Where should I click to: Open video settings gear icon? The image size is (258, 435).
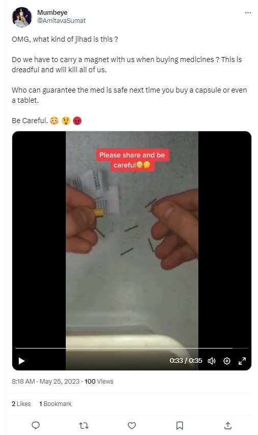(227, 361)
